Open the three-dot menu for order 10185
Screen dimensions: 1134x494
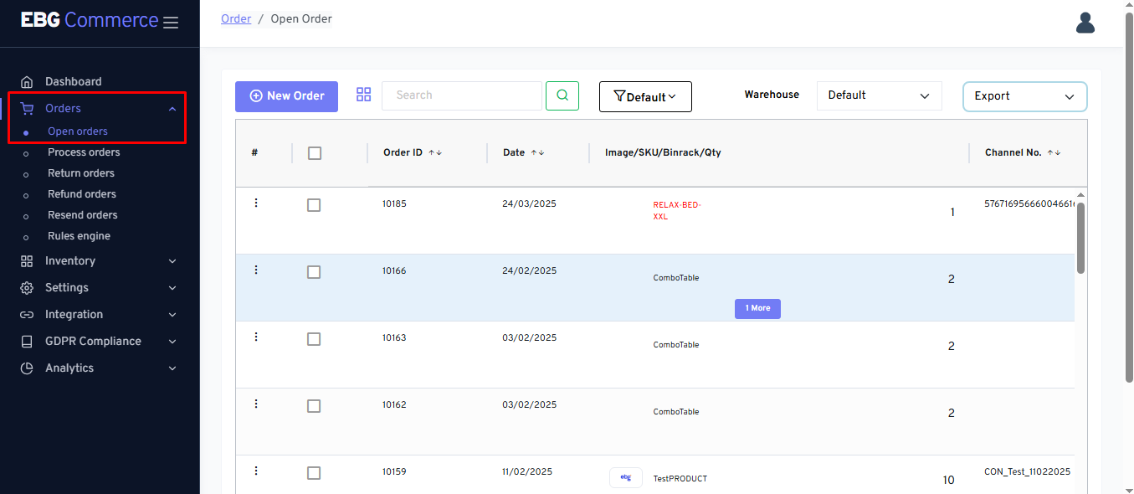256,203
